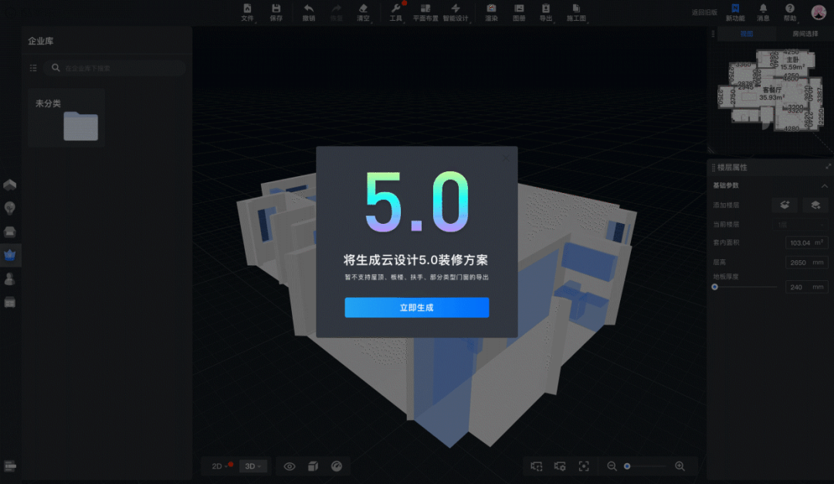Open the 当前楼层 floor dropdown
Screen dimensions: 834x484
[801, 225]
